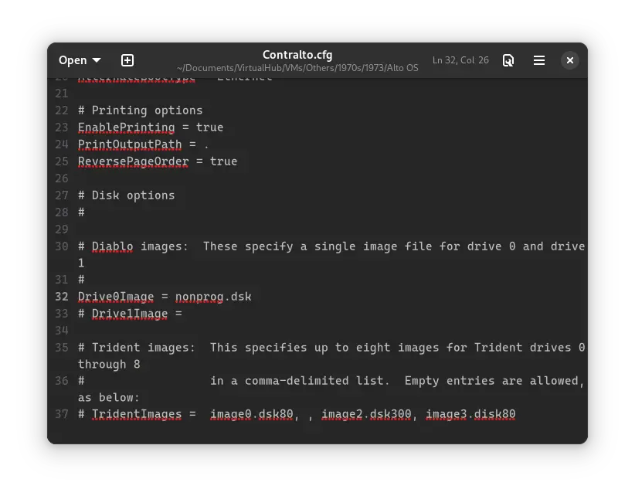Viewport: 635px width, 496px height.
Task: Open the hamburger main menu
Action: [539, 60]
